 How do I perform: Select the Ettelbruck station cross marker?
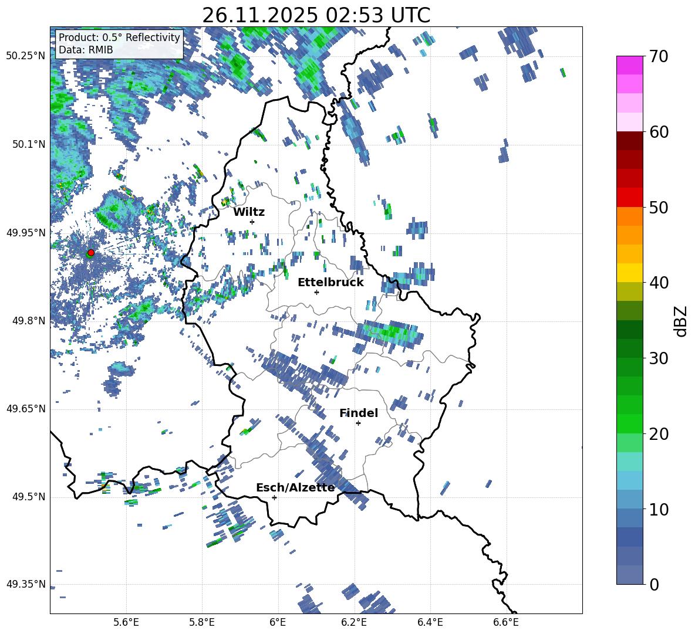pos(316,292)
